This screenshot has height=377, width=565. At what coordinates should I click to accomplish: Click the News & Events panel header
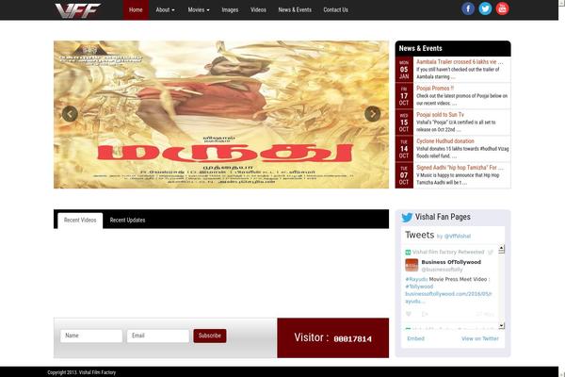[453, 48]
